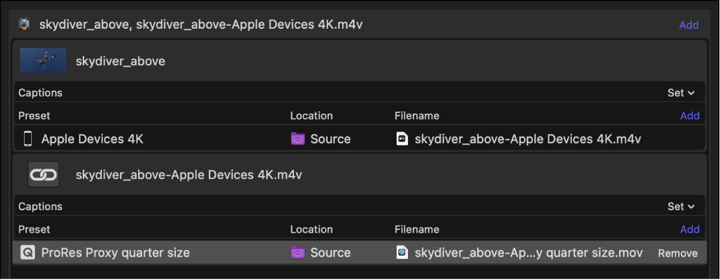Click the iPhone icon for Apple Devices 4K
The image size is (720, 280).
tap(27, 139)
